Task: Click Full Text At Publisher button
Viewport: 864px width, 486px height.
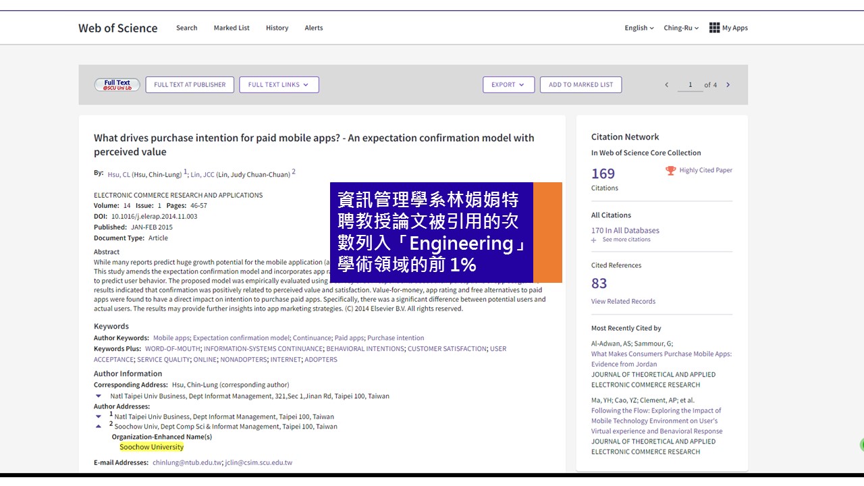Action: pyautogui.click(x=190, y=85)
